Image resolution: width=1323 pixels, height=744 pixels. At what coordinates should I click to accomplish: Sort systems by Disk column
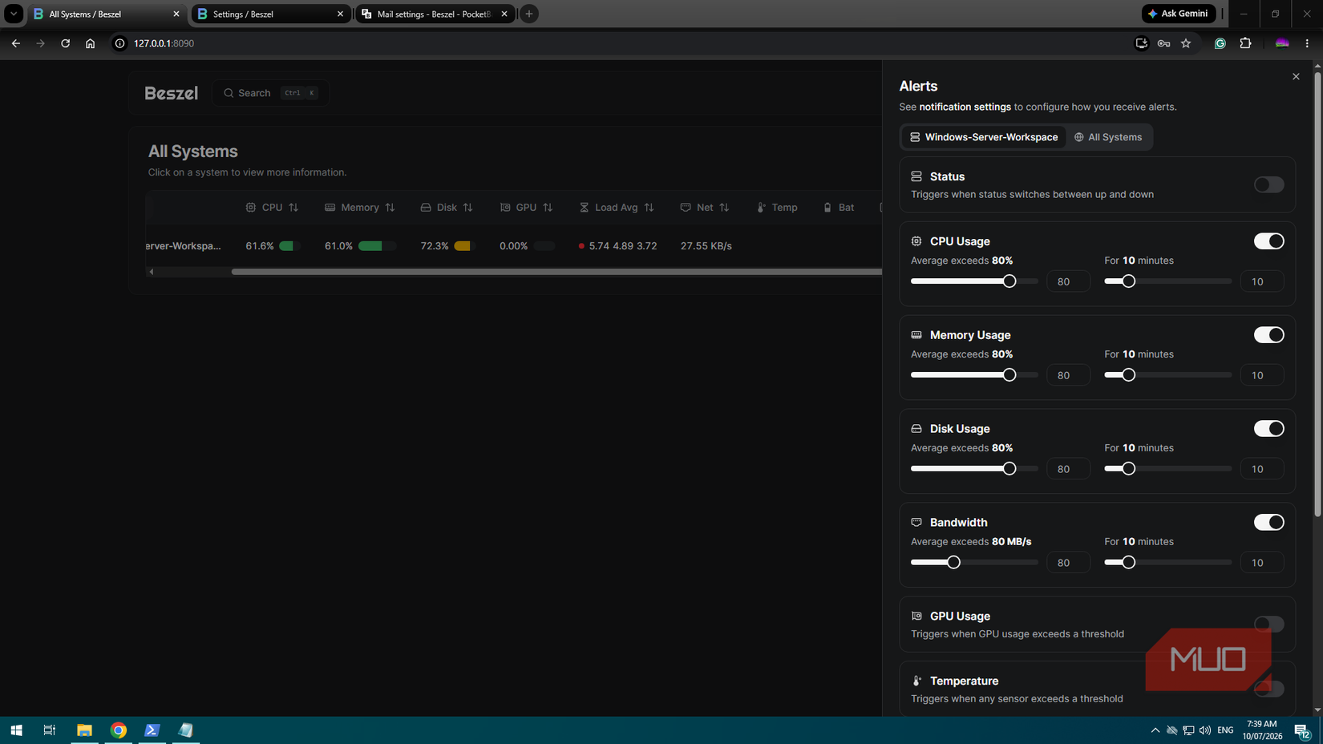tap(447, 208)
